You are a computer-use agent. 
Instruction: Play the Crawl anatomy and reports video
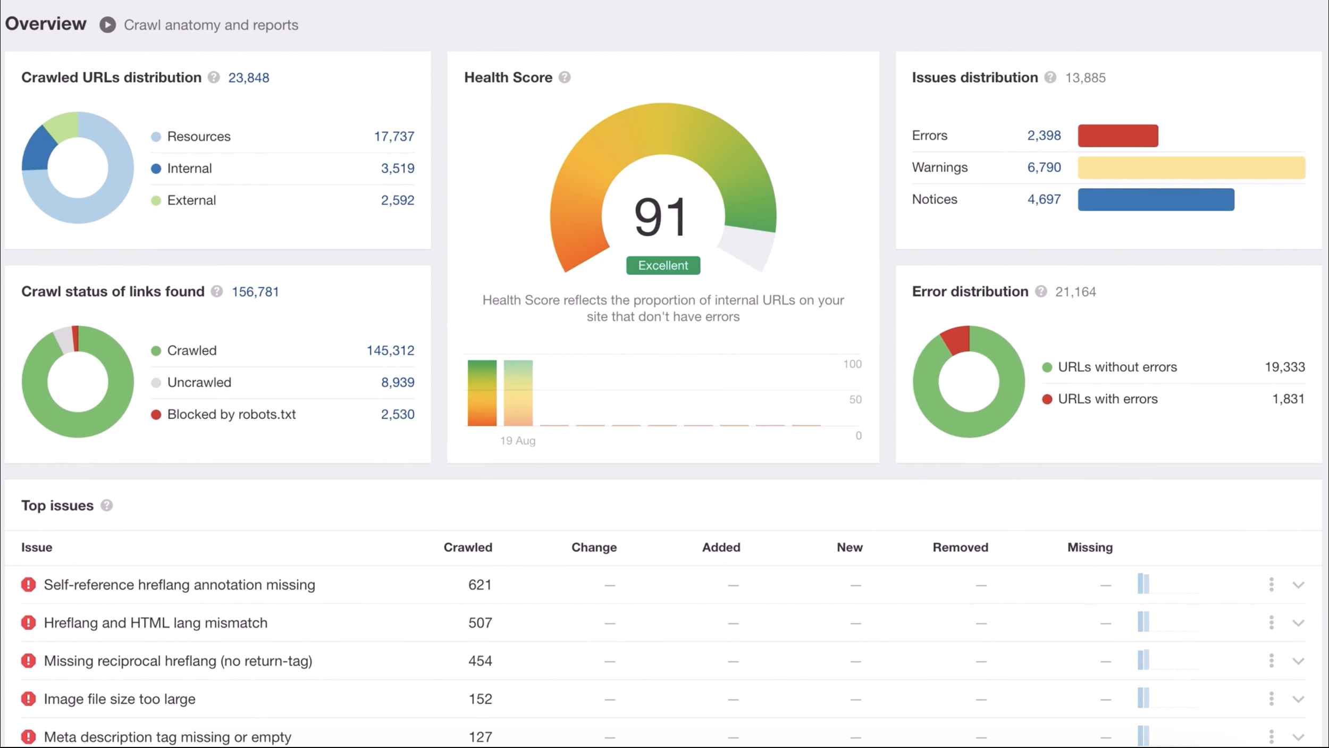(x=109, y=24)
